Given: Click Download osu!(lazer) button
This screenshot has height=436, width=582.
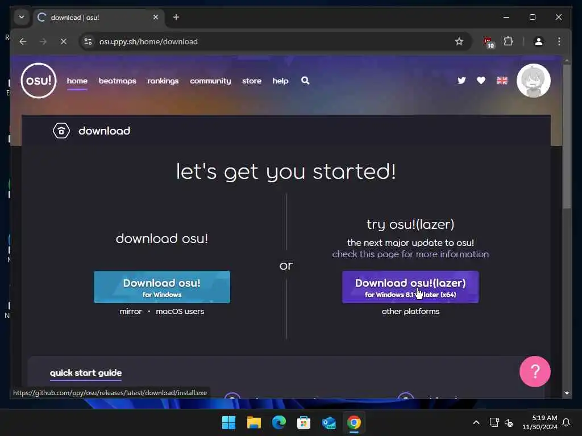Looking at the screenshot, I should pyautogui.click(x=410, y=287).
